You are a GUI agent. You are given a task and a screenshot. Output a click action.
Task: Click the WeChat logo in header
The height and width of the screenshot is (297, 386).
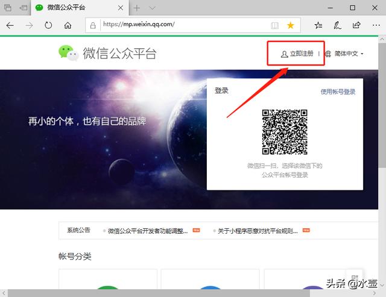[x=68, y=53]
